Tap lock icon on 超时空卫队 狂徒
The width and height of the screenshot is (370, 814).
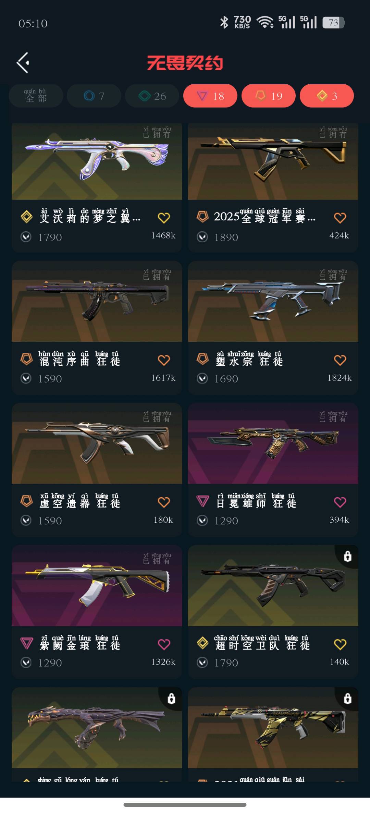(347, 556)
